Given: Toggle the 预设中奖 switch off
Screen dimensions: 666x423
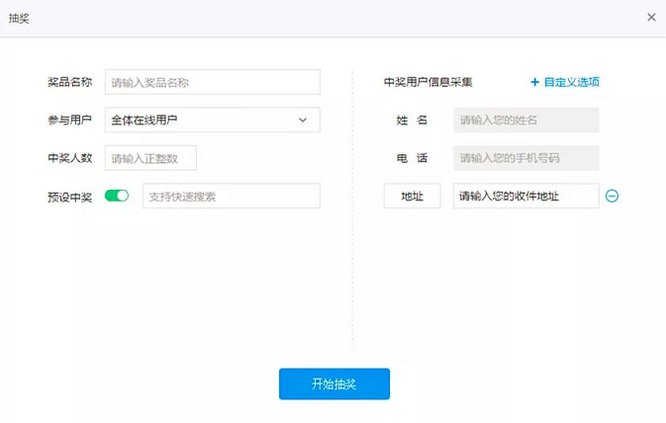Looking at the screenshot, I should (117, 196).
